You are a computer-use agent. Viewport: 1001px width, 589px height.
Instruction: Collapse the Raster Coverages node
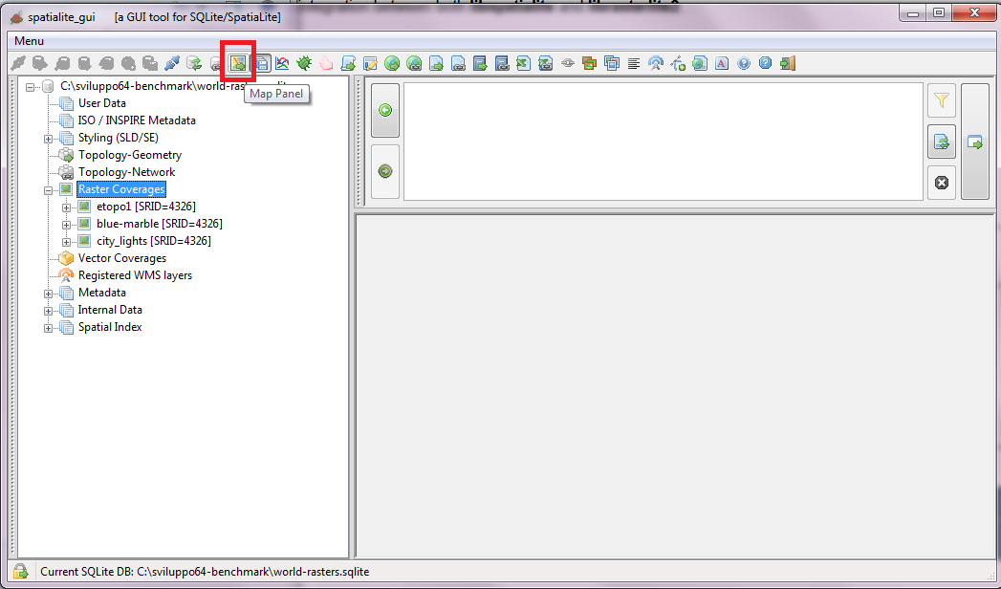48,190
